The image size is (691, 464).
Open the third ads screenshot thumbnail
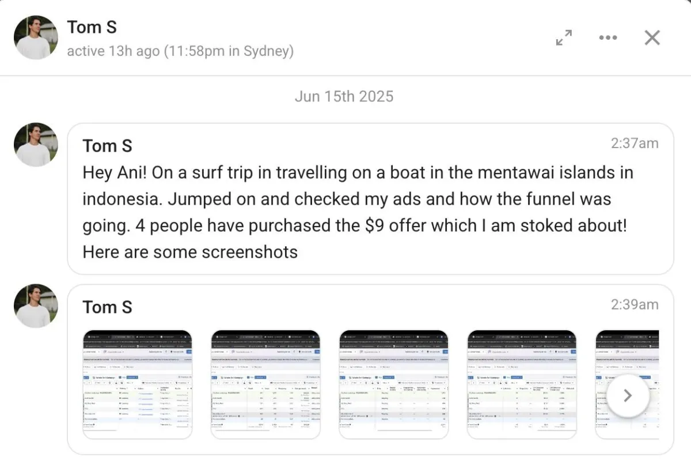pyautogui.click(x=393, y=384)
